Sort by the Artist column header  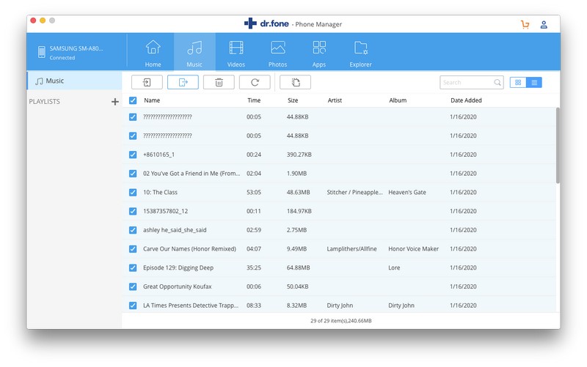[x=335, y=100]
